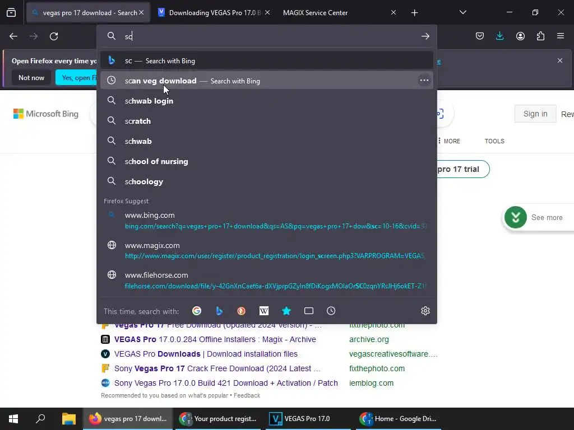Open VEGAS Pro 17.0.0.284 Offline Installers link

tap(215, 339)
